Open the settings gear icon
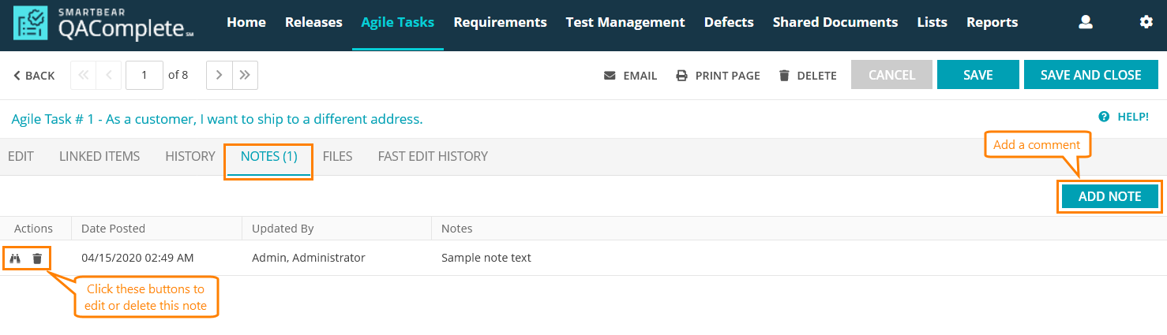 point(1146,22)
